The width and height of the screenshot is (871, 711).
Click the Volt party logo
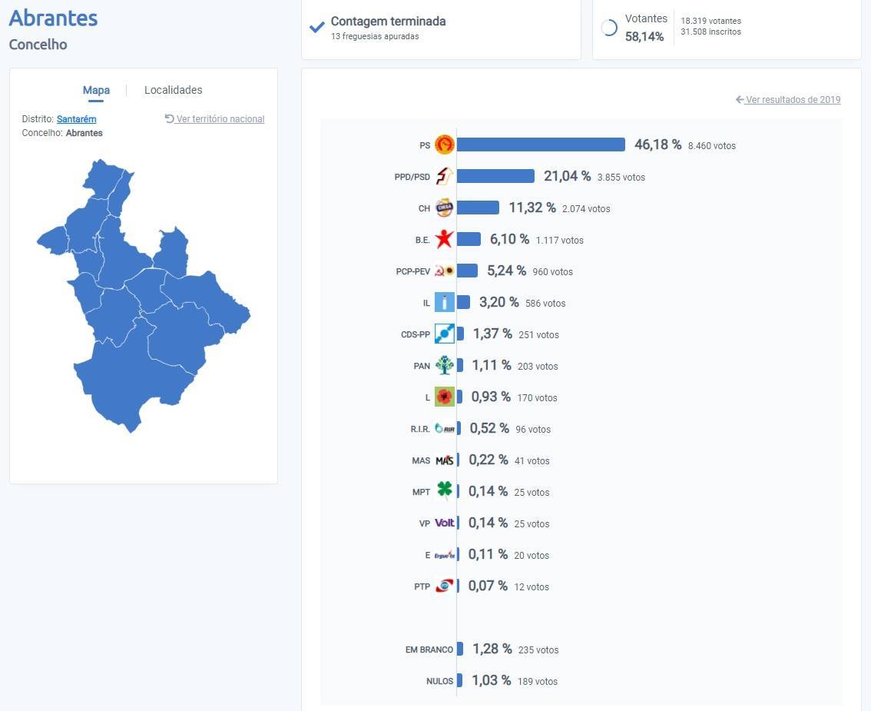[x=445, y=523]
